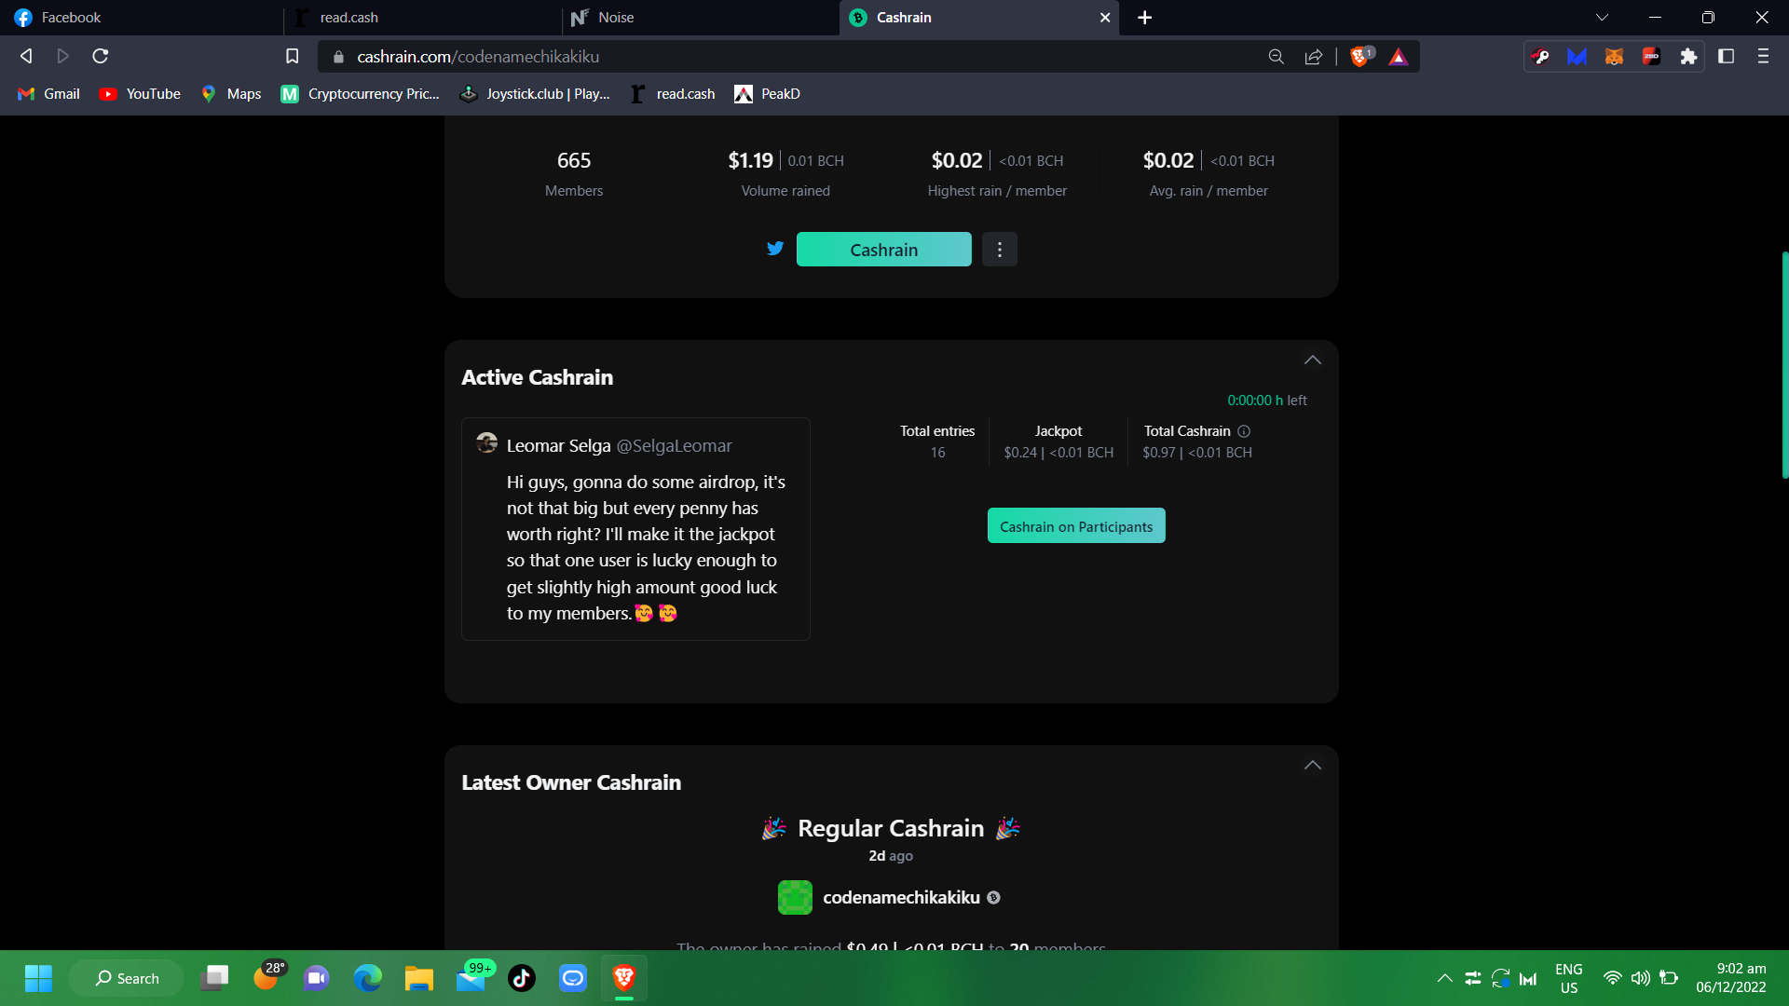Go back using browser back arrow
This screenshot has width=1789, height=1006.
[x=26, y=57]
